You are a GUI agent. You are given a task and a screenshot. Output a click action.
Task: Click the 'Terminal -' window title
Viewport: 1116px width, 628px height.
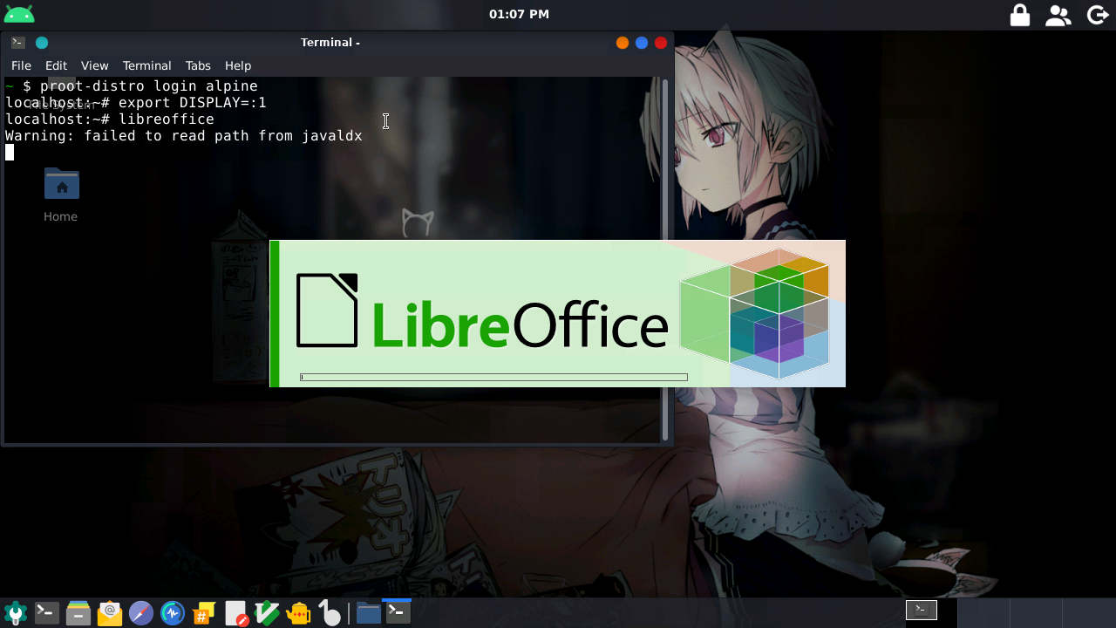tap(330, 43)
